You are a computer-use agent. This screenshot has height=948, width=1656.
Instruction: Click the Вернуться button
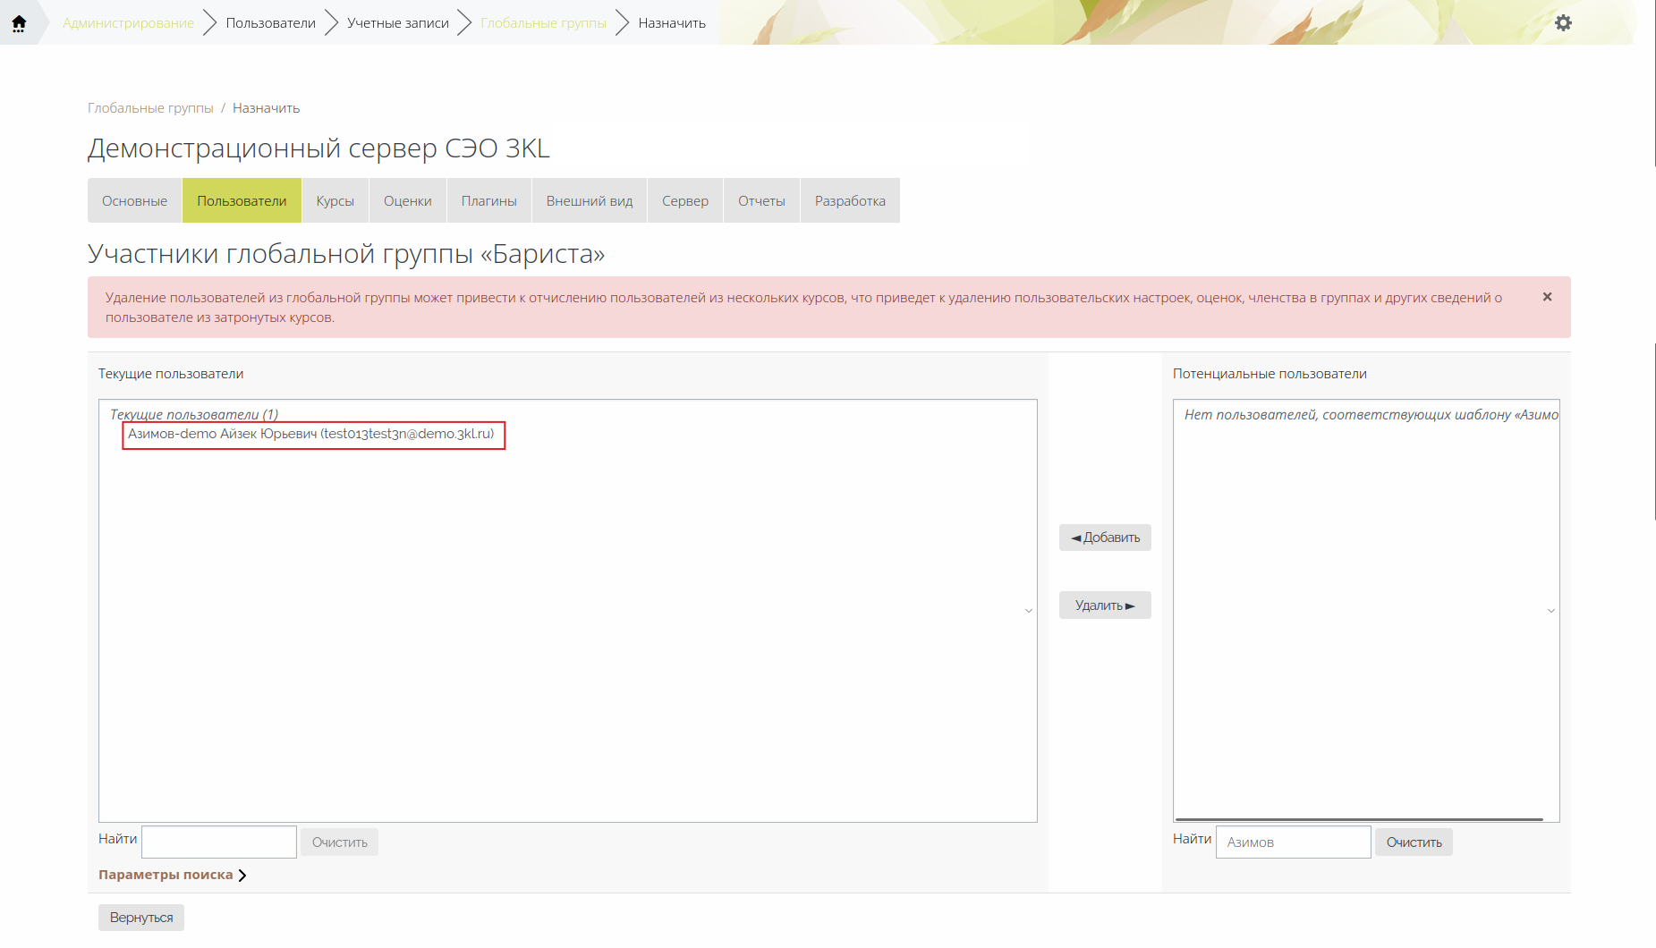141,918
